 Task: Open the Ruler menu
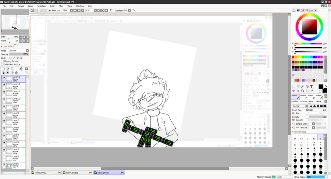52,6
